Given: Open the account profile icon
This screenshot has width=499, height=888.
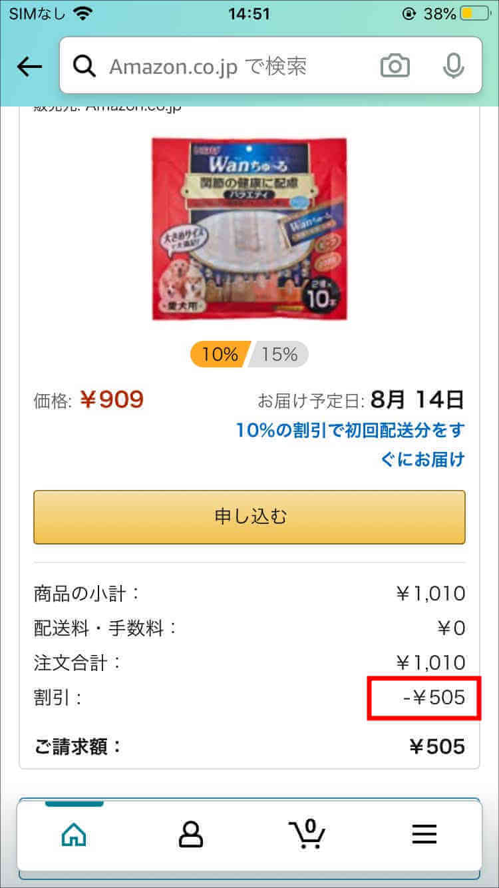Looking at the screenshot, I should (190, 833).
